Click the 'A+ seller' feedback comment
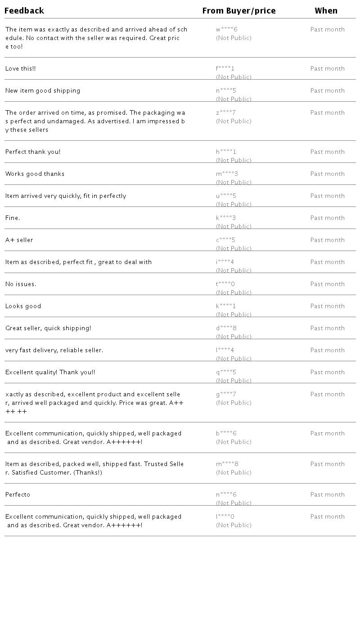Screen dimensions: 360x628 tap(19, 240)
